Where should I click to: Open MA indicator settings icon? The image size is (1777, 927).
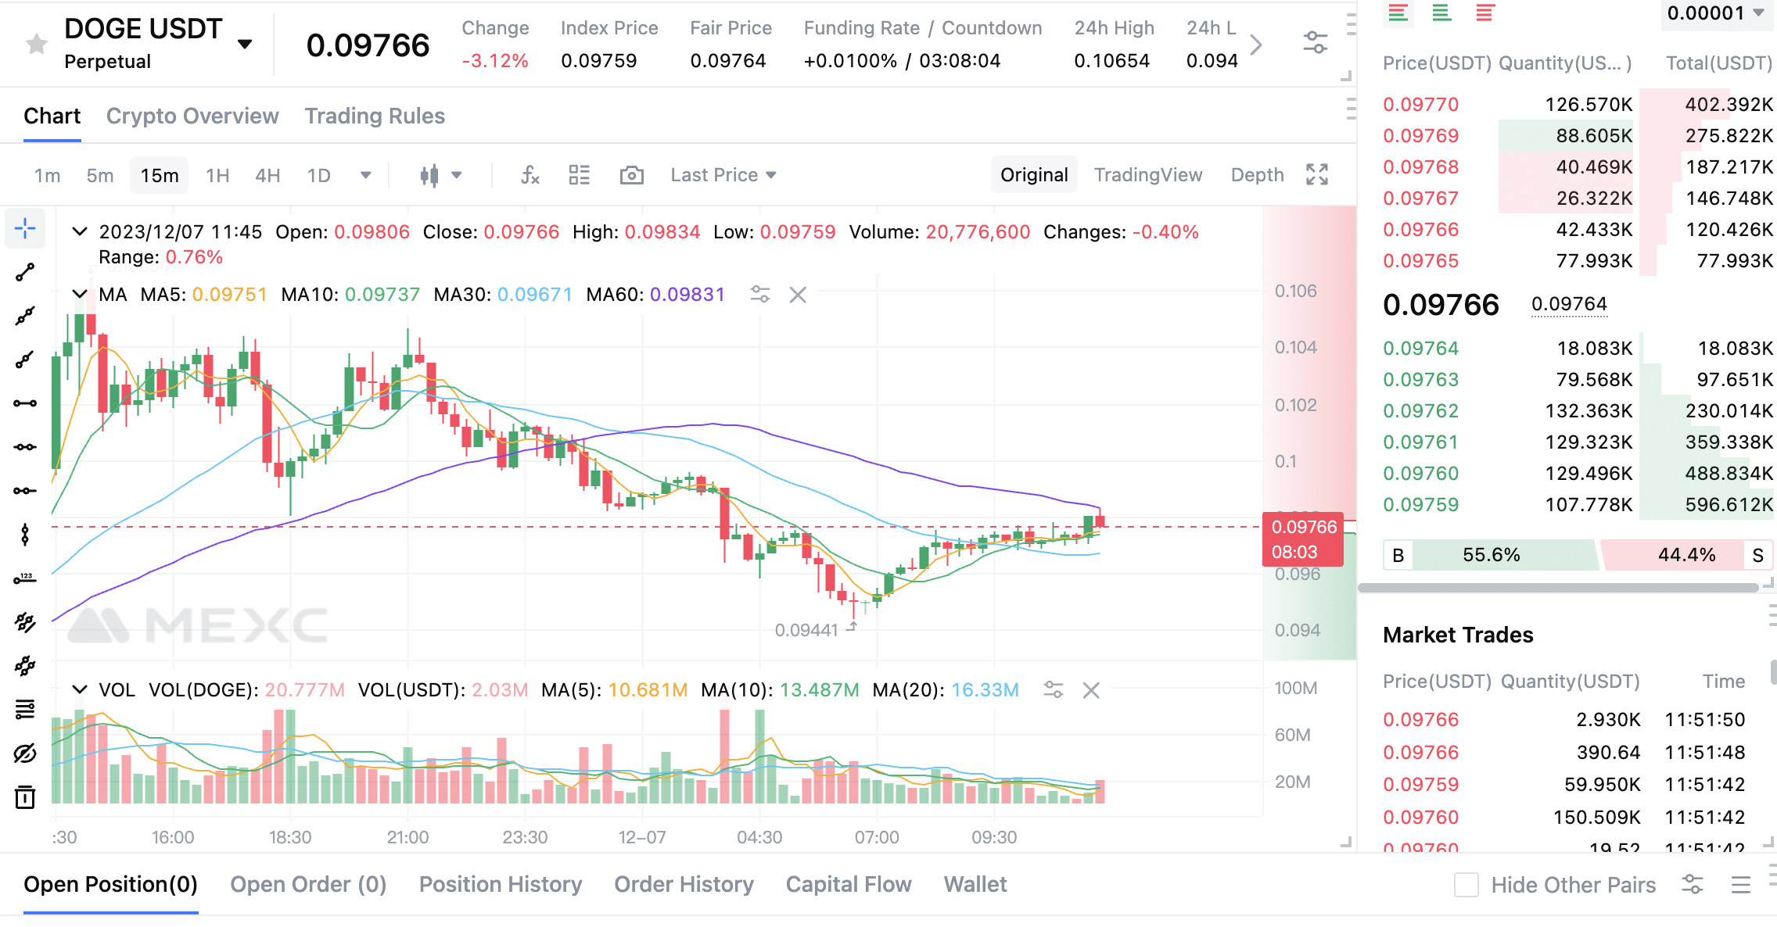point(760,295)
